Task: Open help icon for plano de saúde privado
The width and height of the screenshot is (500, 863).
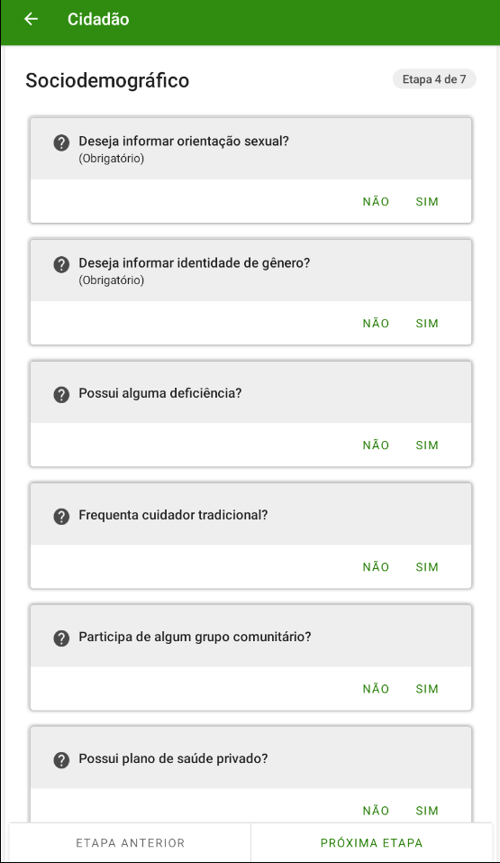Action: [61, 760]
